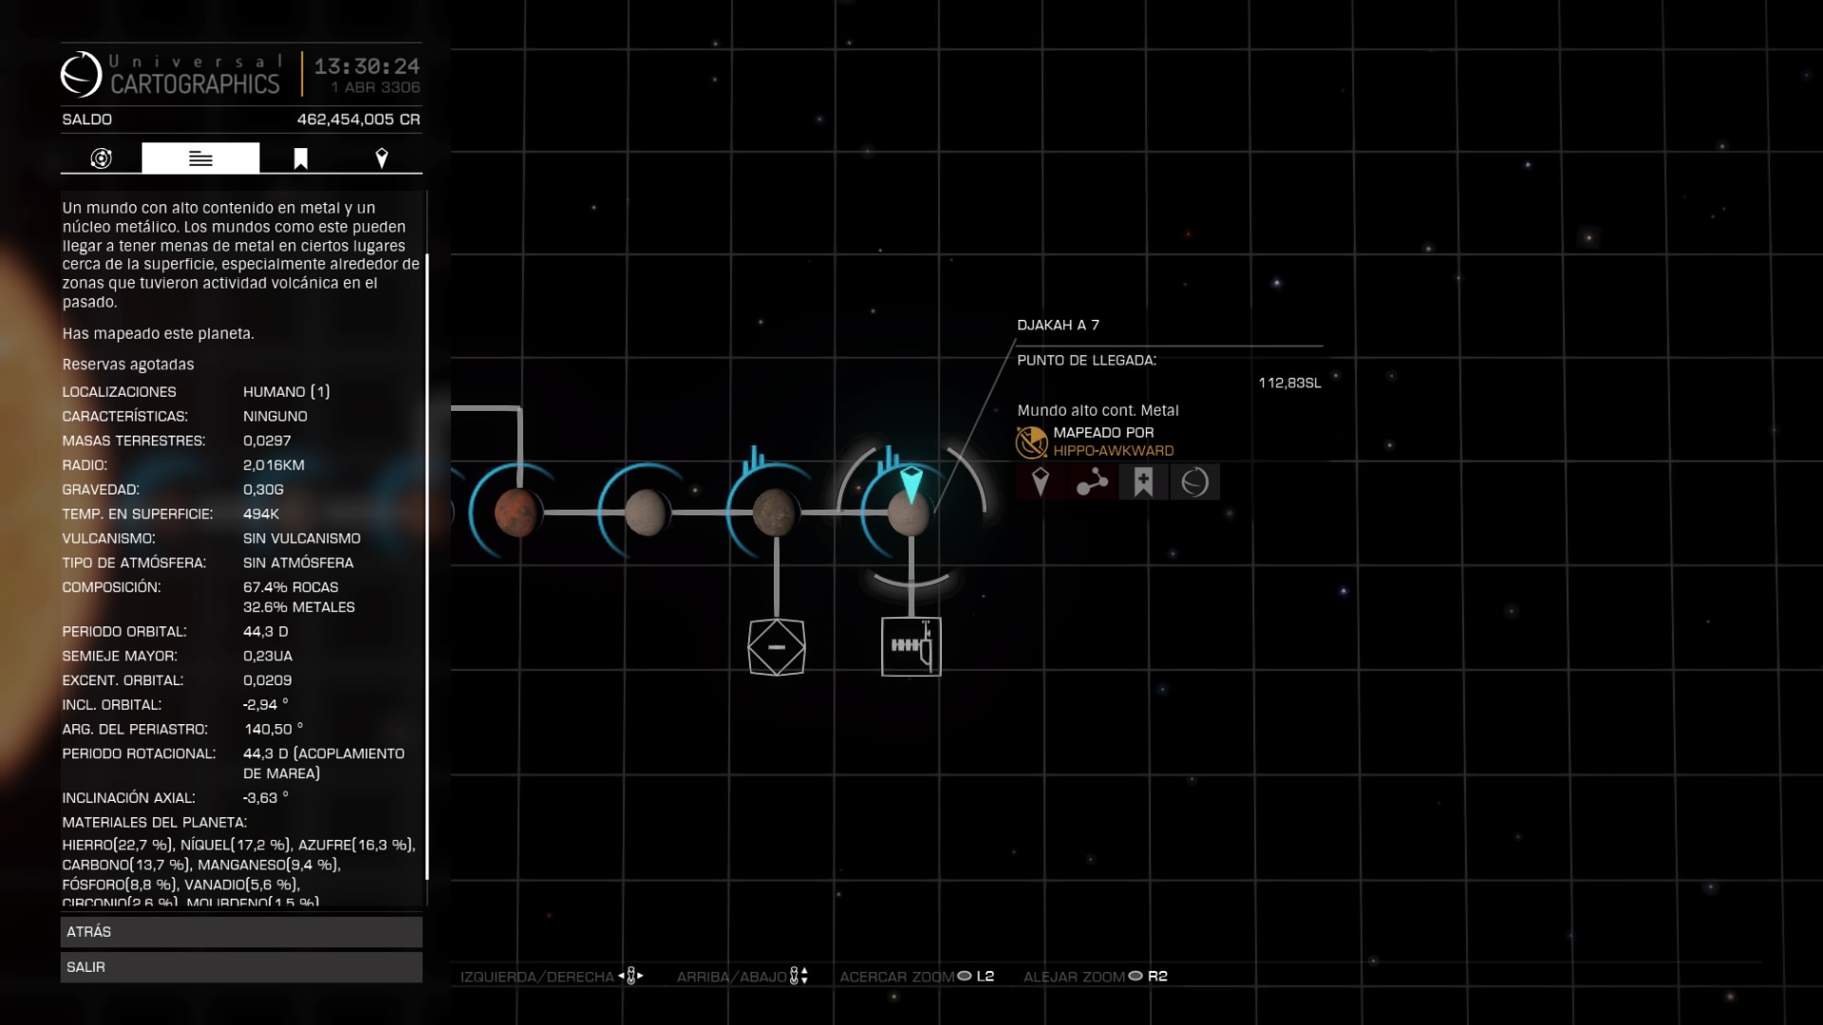
Task: Select the pale gray planet next to the red one
Action: coord(647,512)
